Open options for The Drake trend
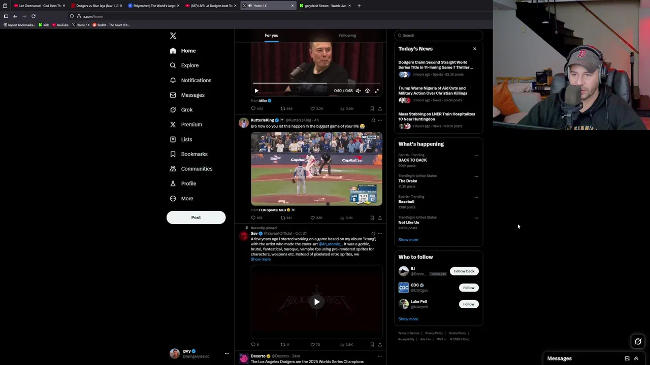The width and height of the screenshot is (650, 365). pyautogui.click(x=476, y=176)
